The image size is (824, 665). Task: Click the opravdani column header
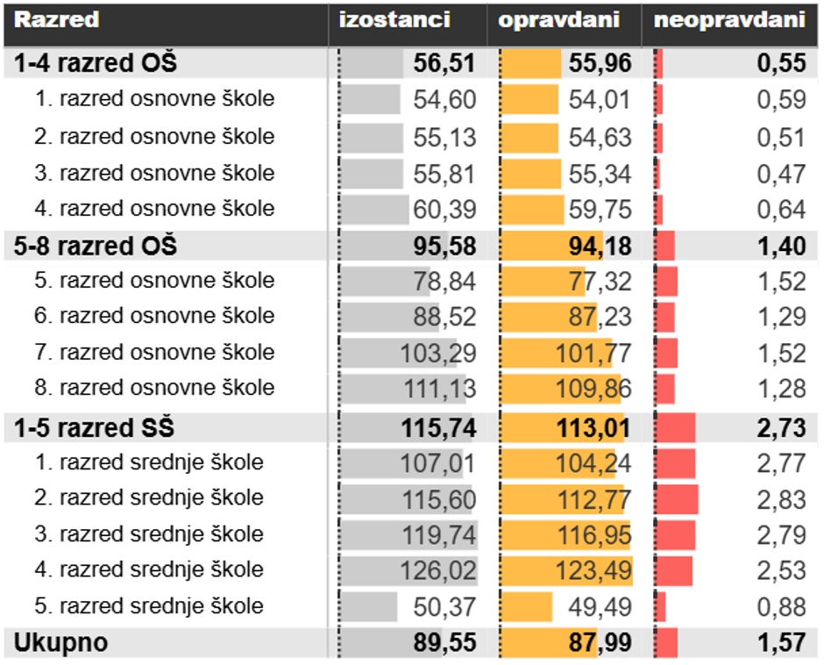tap(558, 21)
